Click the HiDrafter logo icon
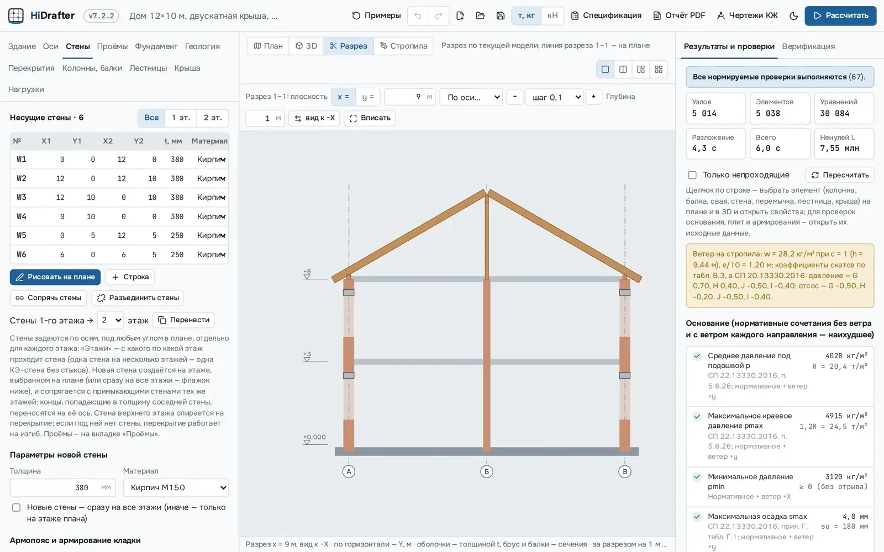884x552 pixels. pos(16,15)
